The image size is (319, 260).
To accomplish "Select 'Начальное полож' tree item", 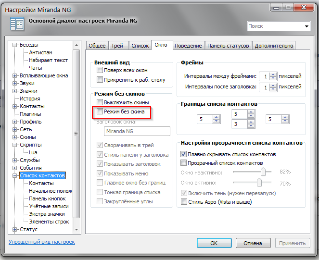I will pyautogui.click(x=51, y=191).
